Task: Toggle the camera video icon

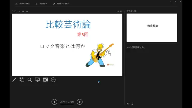Action: (45, 80)
